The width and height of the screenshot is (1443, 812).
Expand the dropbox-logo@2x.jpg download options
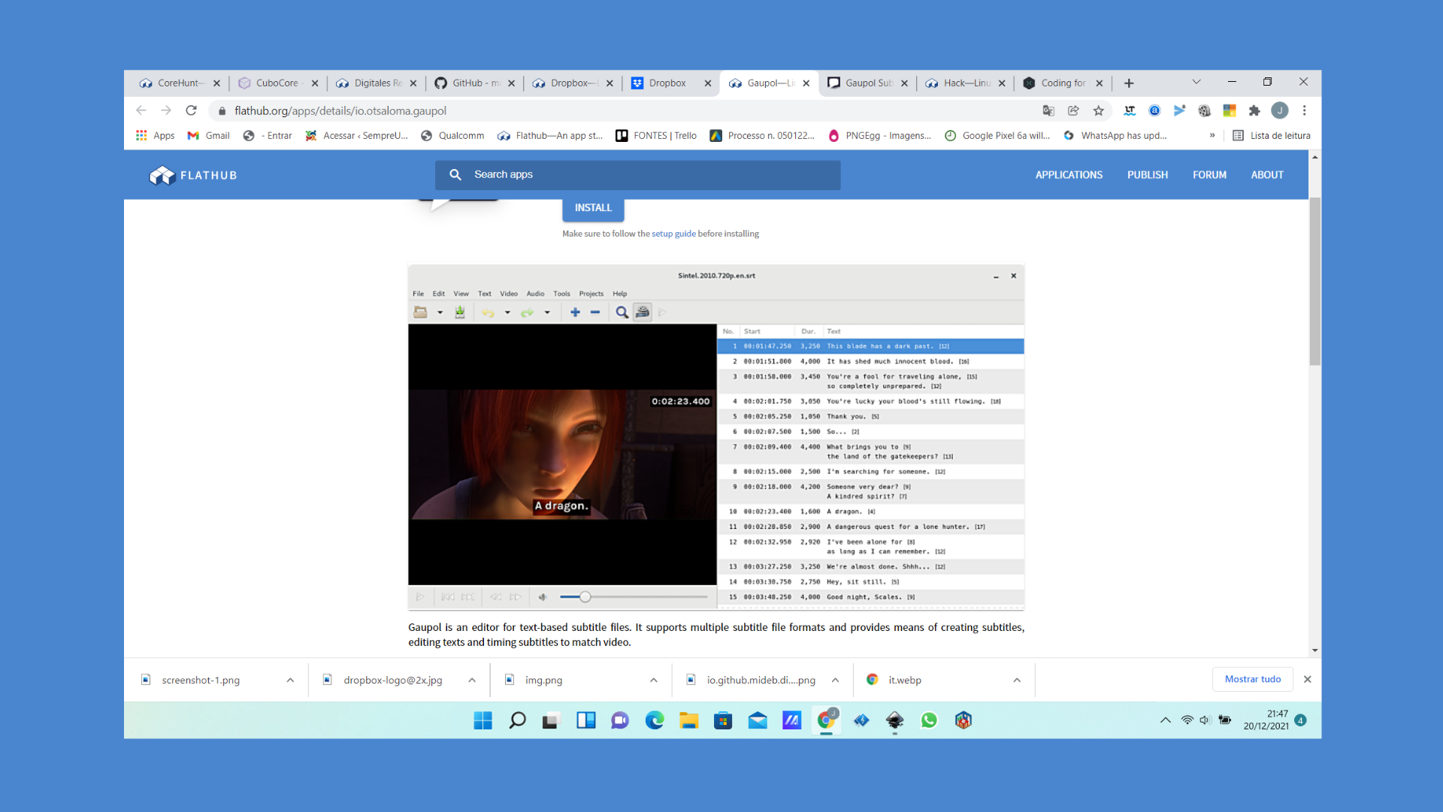pos(472,680)
